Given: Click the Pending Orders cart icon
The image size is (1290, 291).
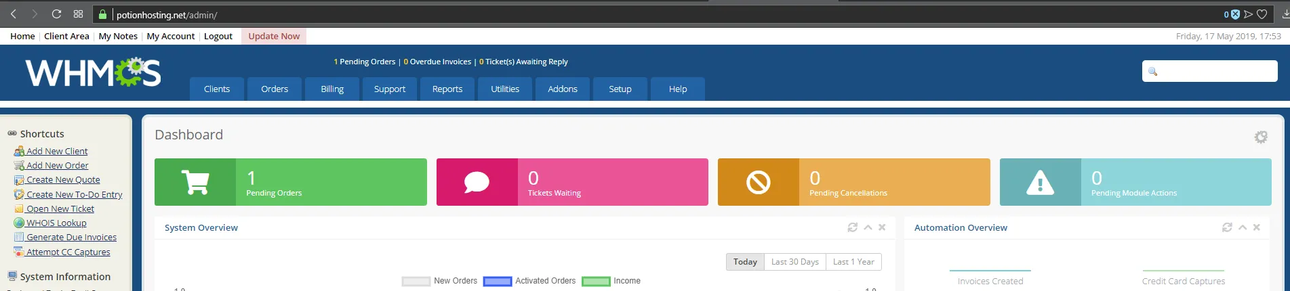Looking at the screenshot, I should tap(195, 182).
